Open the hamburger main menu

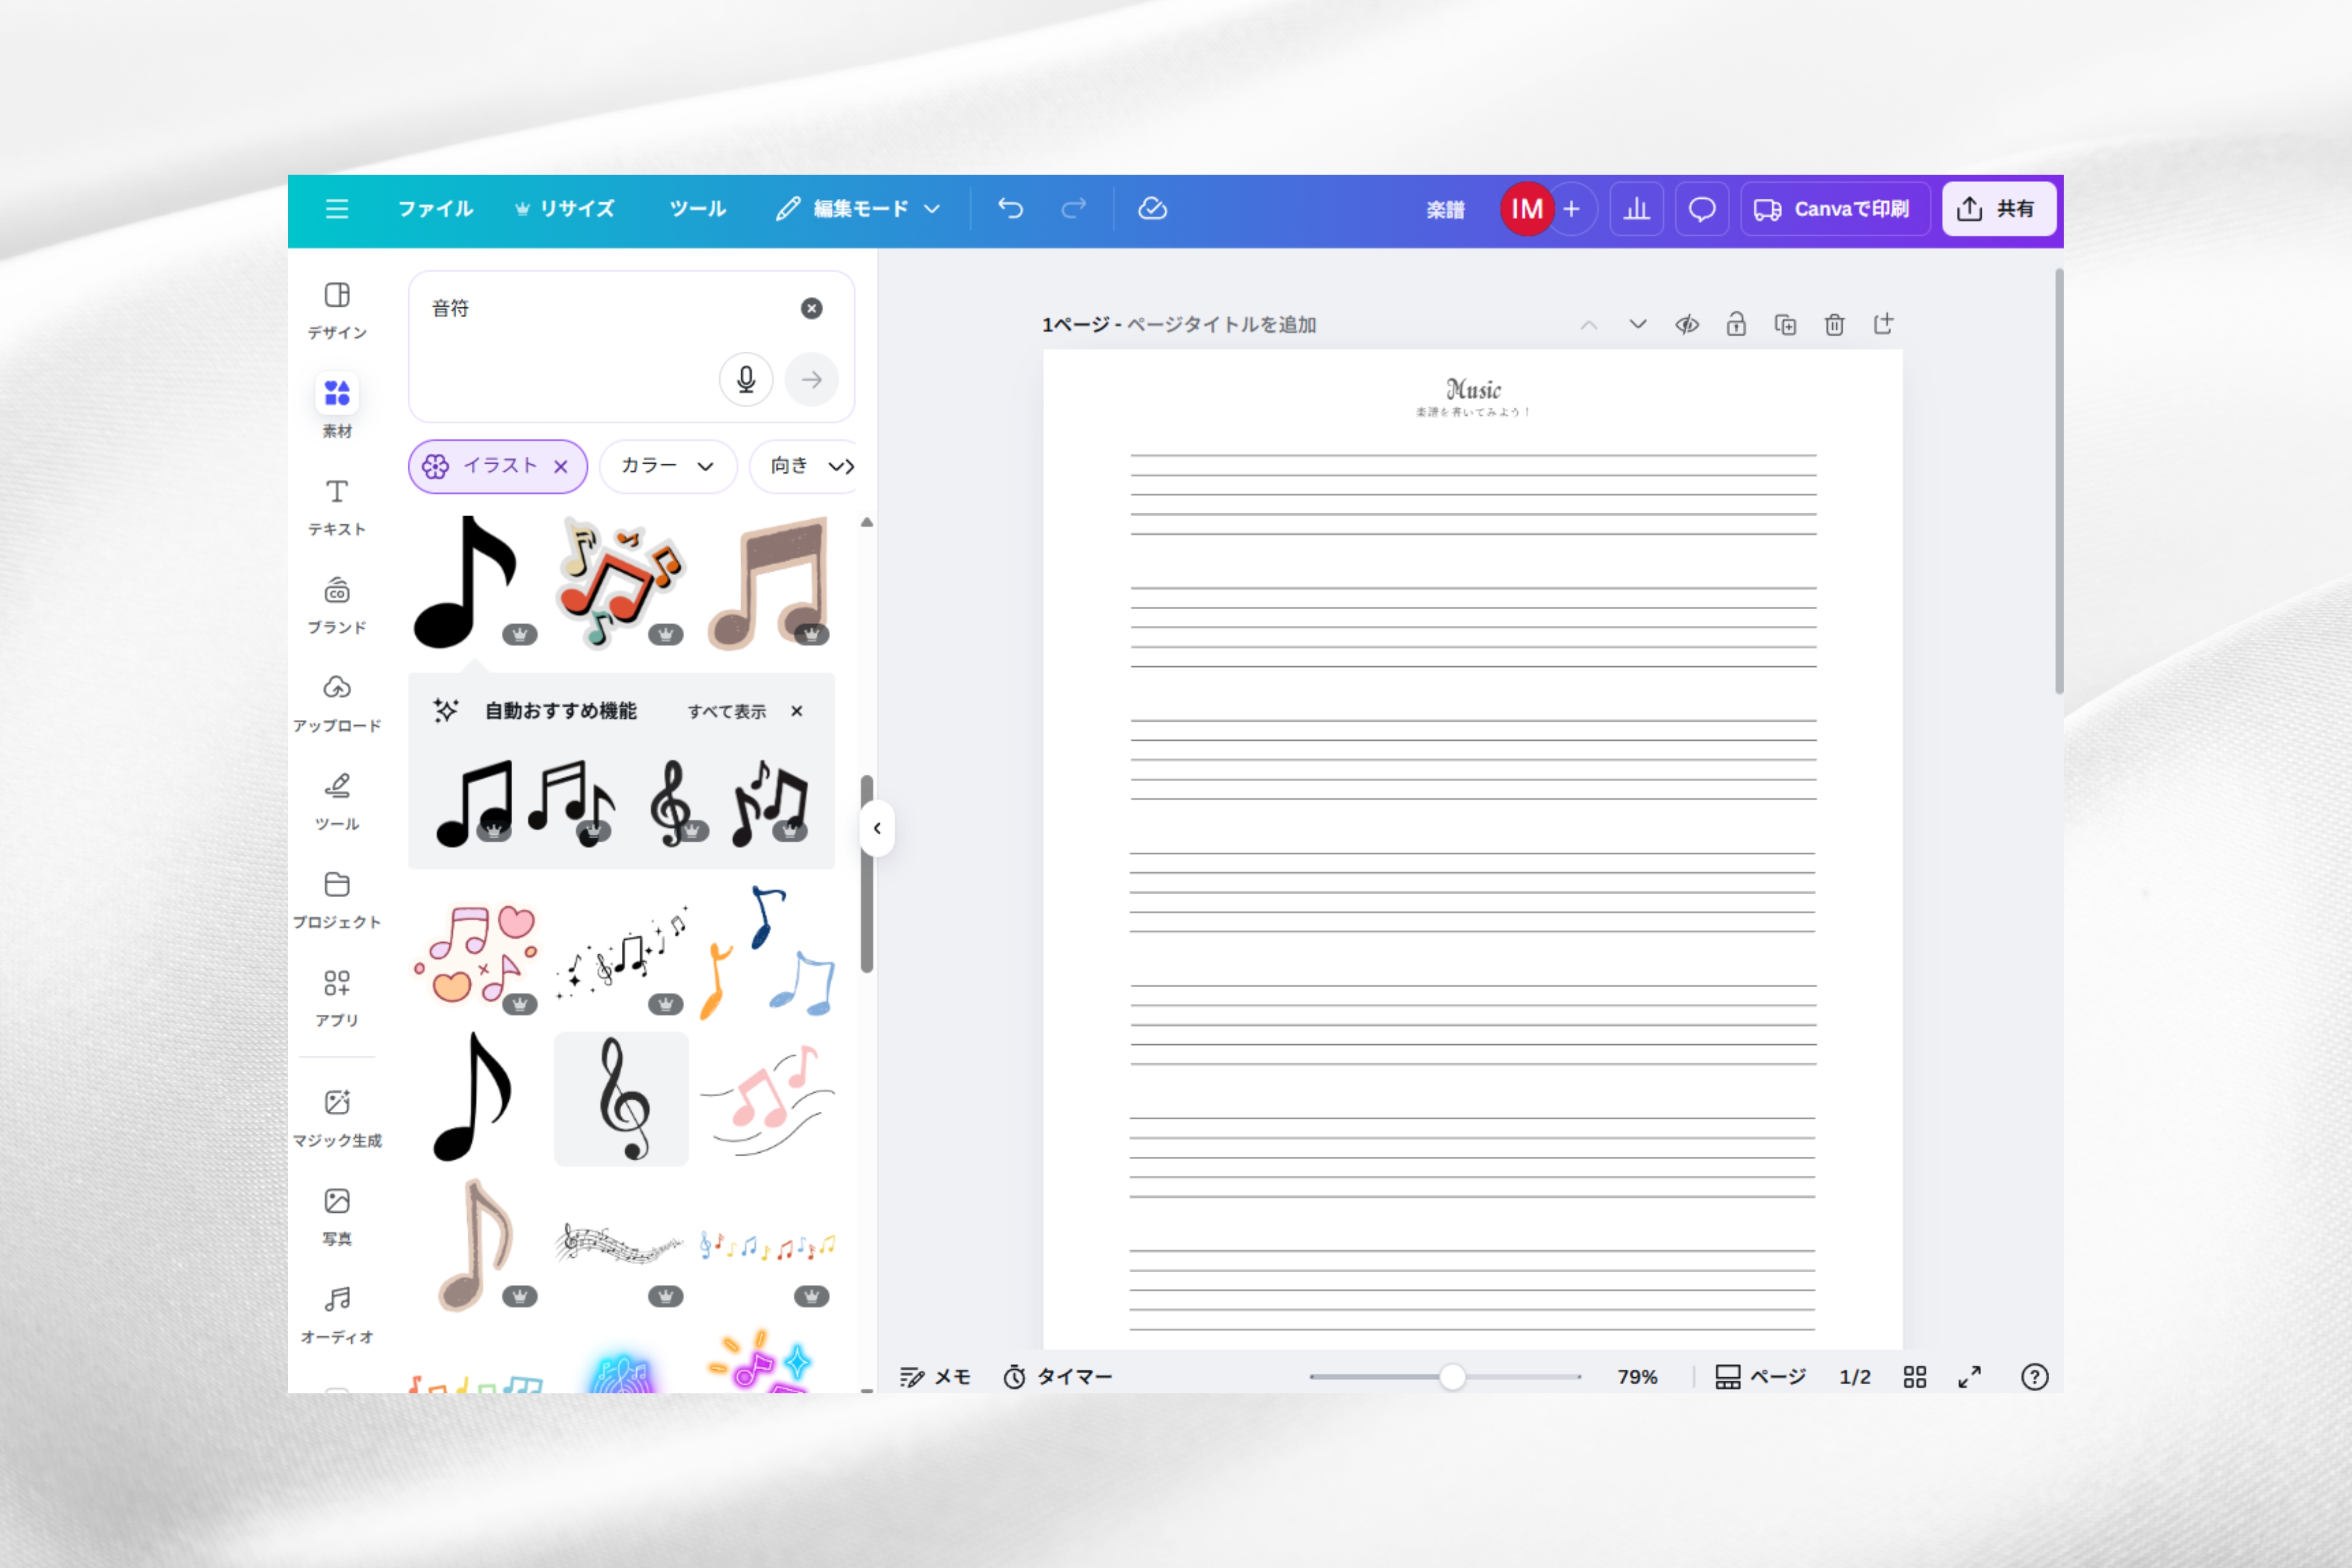[337, 208]
